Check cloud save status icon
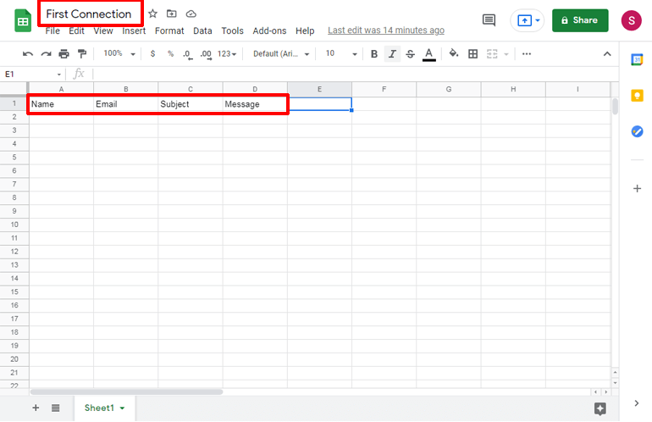Screen dimensions: 652x422 191,14
